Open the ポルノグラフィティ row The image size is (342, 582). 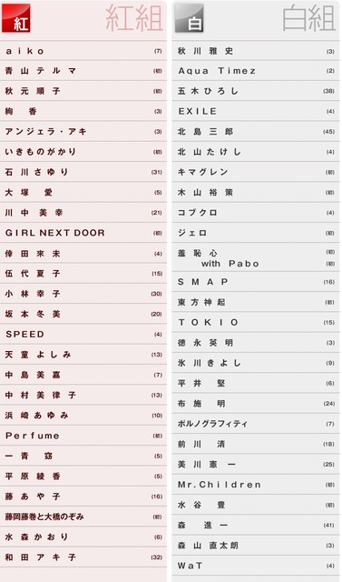pos(256,424)
